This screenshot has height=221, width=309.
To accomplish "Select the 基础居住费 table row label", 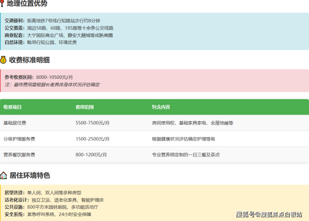I will (x=15, y=123).
